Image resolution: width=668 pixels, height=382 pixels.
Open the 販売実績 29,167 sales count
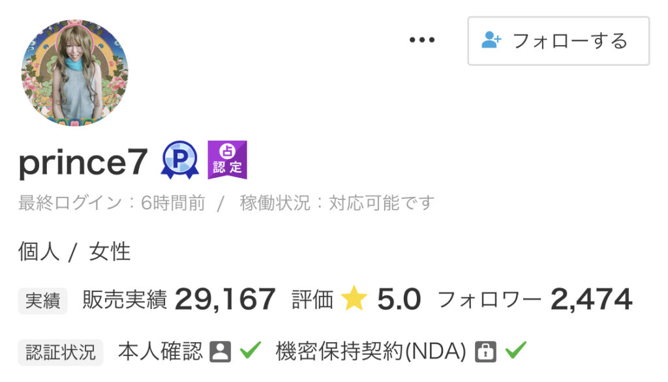179,299
